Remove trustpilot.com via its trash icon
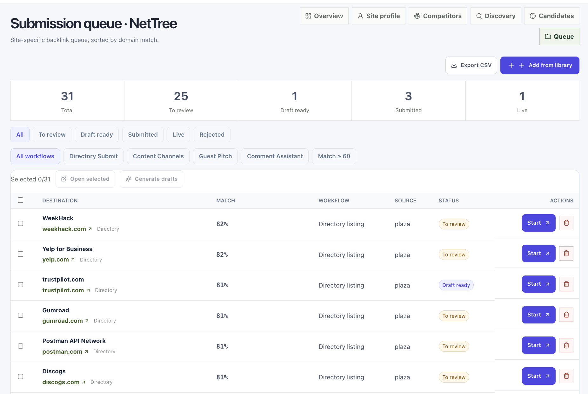This screenshot has width=588, height=394. [566, 284]
